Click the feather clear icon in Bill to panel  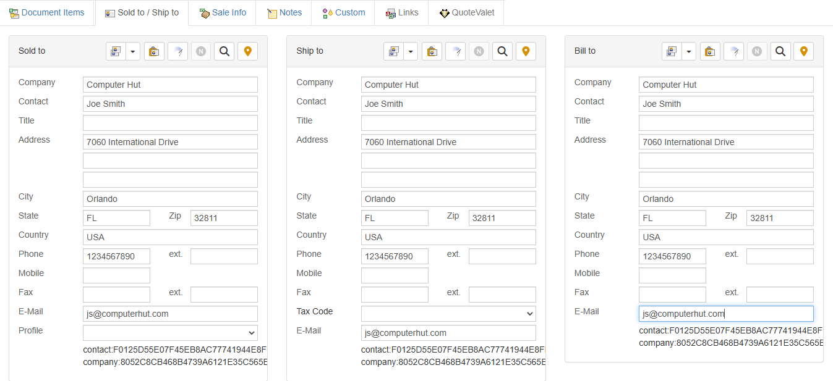(733, 51)
